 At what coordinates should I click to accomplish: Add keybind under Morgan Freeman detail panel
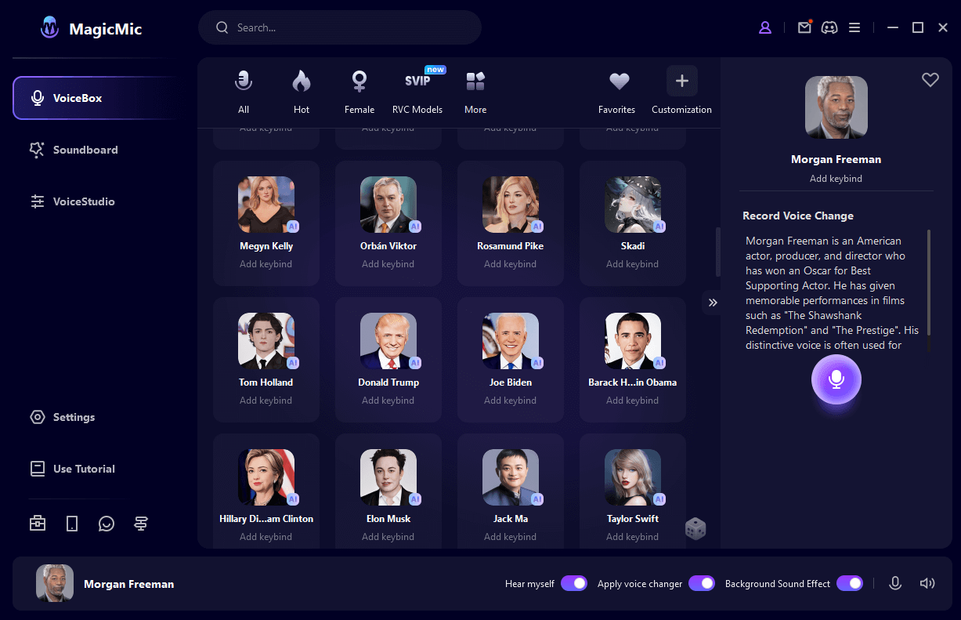point(836,179)
